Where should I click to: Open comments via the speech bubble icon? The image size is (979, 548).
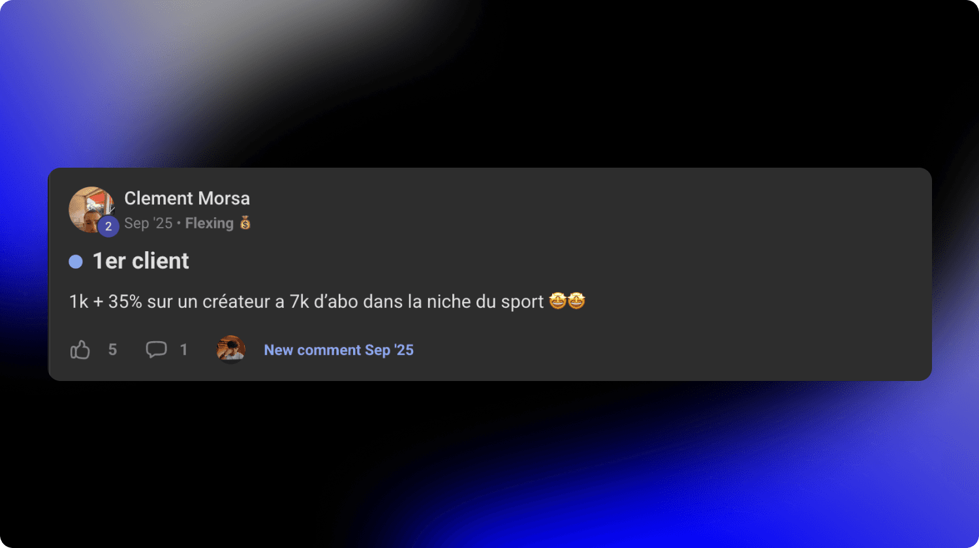[x=156, y=350]
